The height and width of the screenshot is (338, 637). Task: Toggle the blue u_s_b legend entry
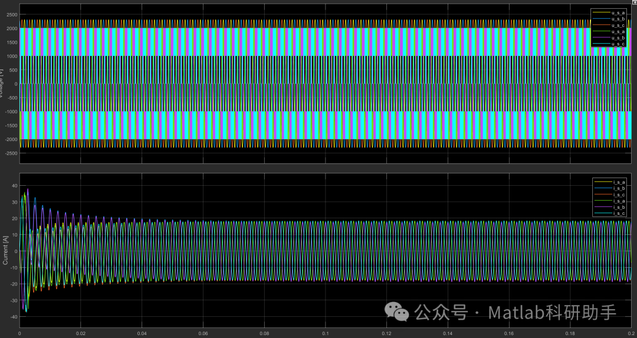609,19
